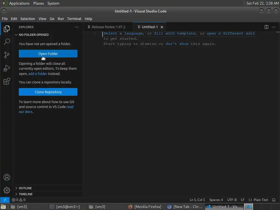Click the Open Folder button
The height and width of the screenshot is (210, 280).
pyautogui.click(x=48, y=54)
